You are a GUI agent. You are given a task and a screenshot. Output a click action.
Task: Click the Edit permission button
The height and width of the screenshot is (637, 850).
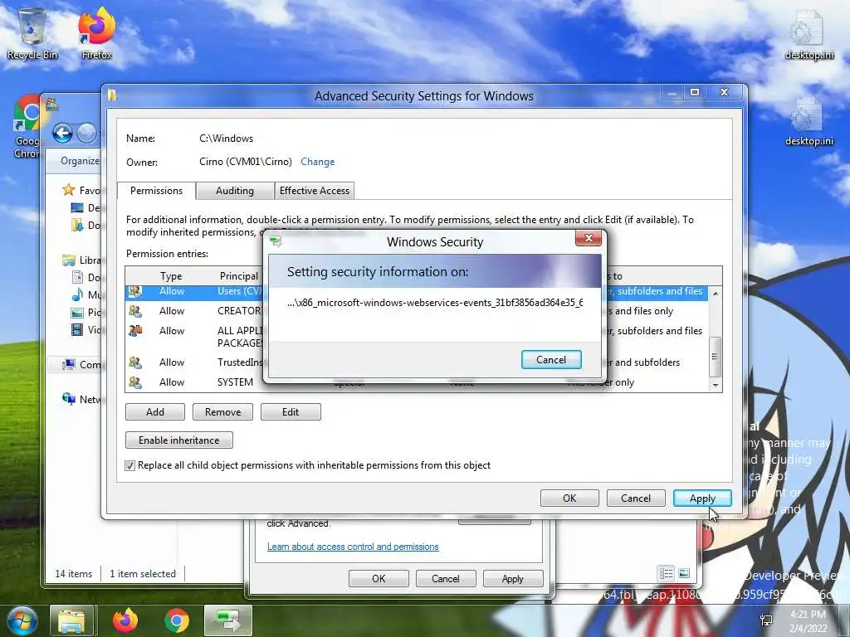[x=291, y=412]
